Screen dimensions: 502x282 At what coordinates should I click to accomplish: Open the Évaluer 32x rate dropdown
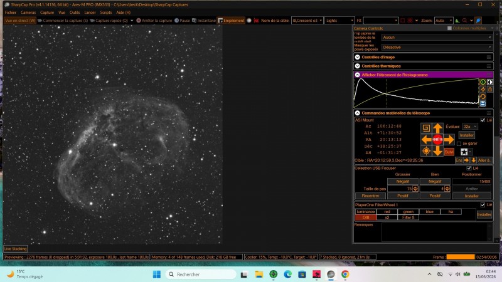click(469, 127)
